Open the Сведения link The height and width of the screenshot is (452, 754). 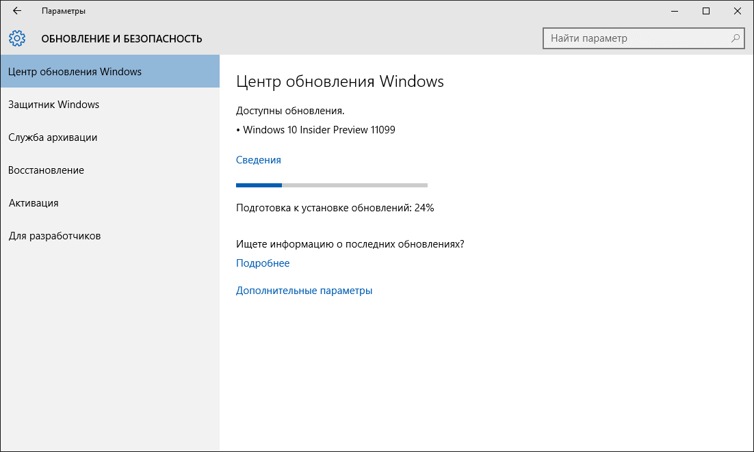[x=258, y=159]
